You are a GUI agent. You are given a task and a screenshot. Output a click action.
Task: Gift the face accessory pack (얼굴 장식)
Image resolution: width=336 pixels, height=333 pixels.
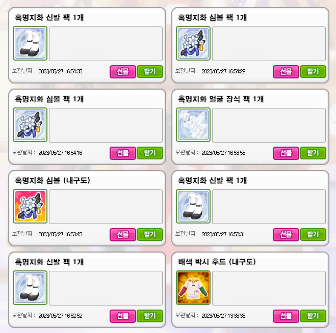[x=286, y=153]
